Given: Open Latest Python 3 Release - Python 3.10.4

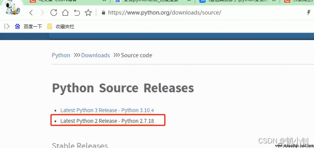Looking at the screenshot, I should pos(107,110).
